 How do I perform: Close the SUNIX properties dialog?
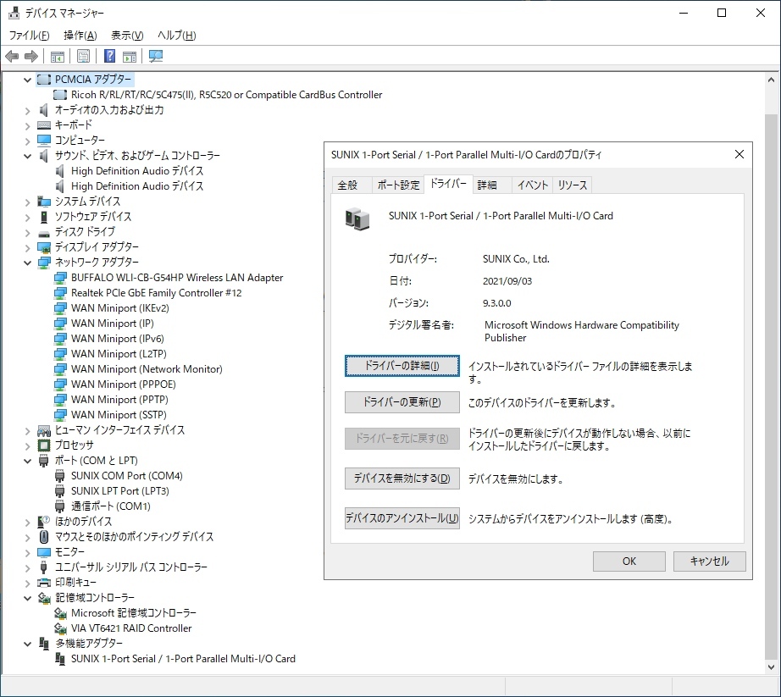coord(739,154)
